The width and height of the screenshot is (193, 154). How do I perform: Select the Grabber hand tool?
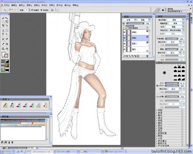click(x=7, y=49)
